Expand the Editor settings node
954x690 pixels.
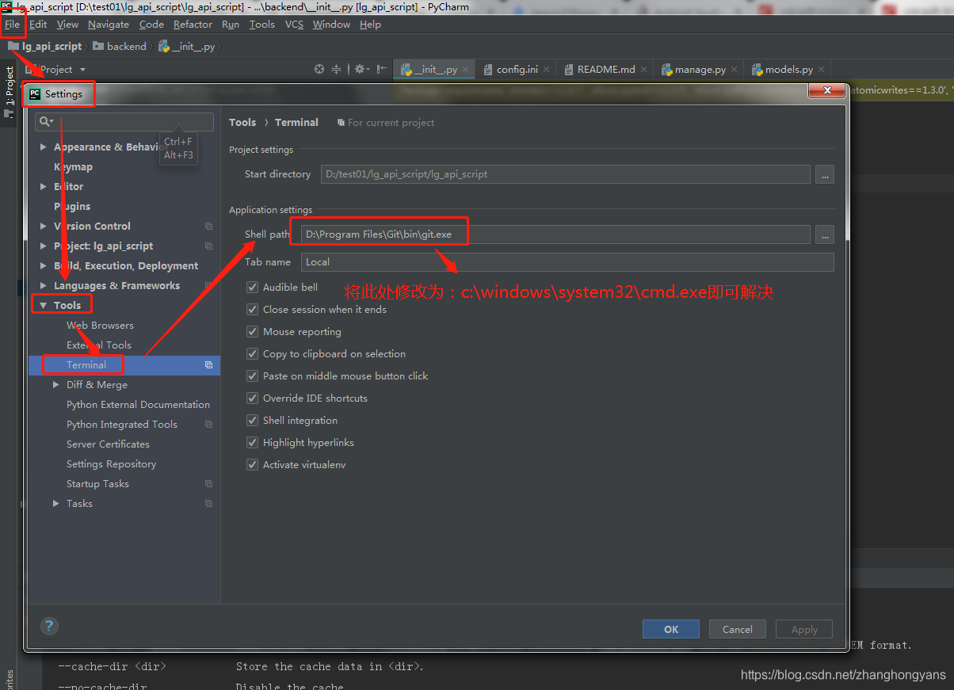coord(44,187)
